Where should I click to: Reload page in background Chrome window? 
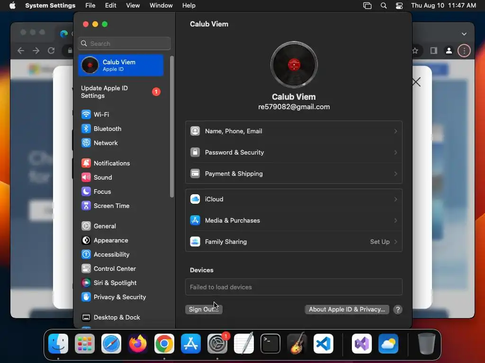[51, 51]
